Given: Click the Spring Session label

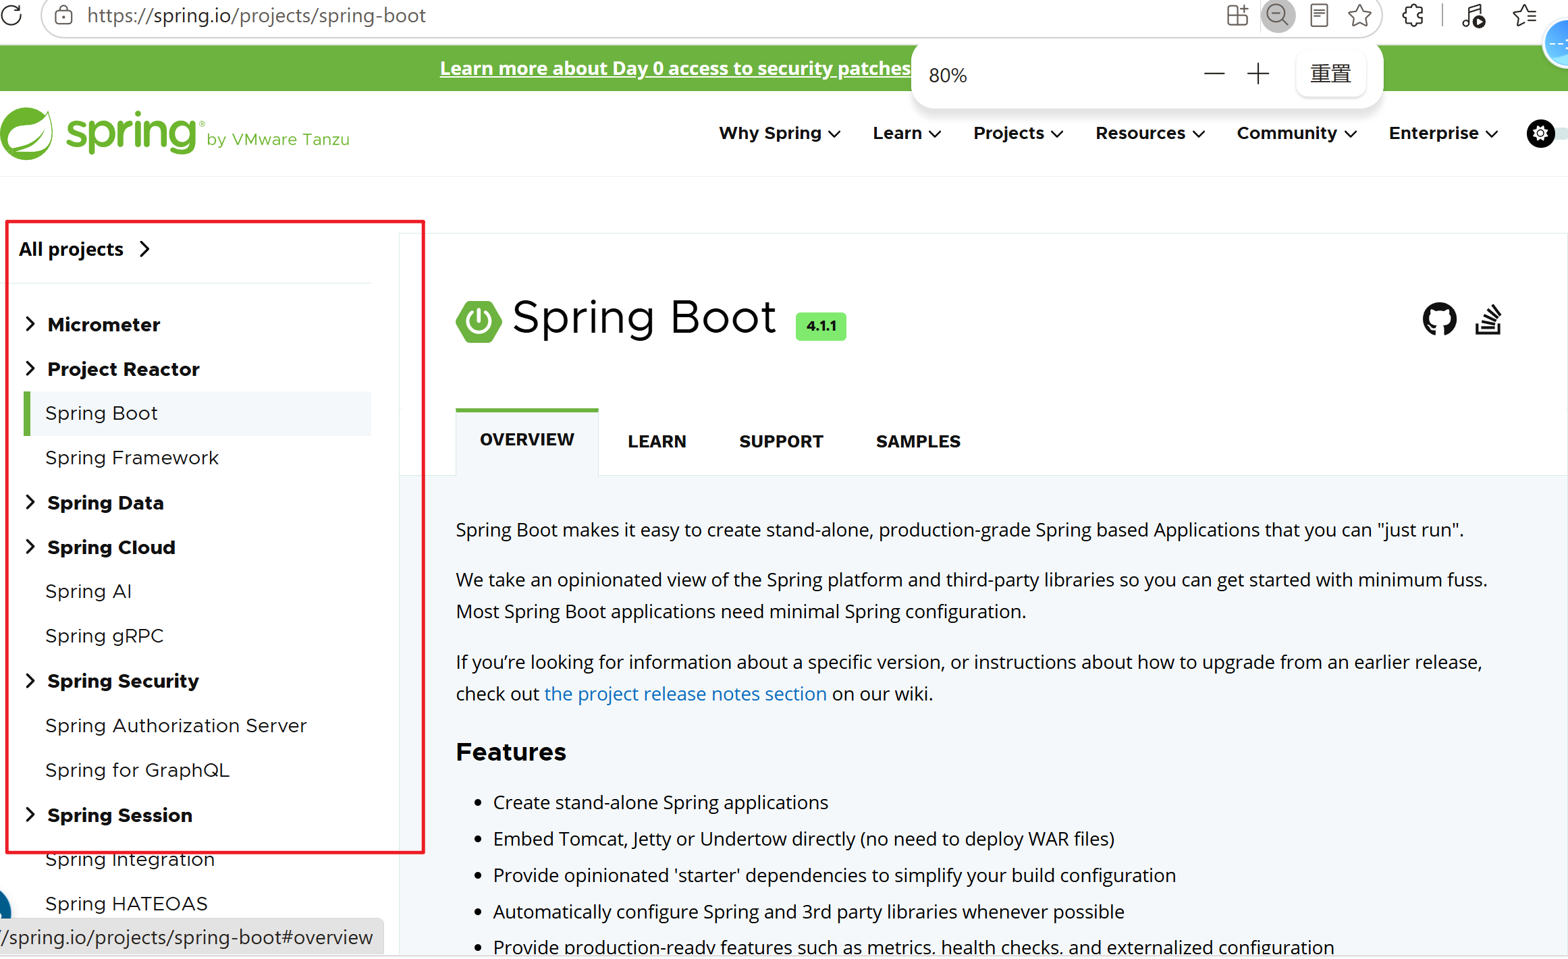Looking at the screenshot, I should pyautogui.click(x=119, y=815).
